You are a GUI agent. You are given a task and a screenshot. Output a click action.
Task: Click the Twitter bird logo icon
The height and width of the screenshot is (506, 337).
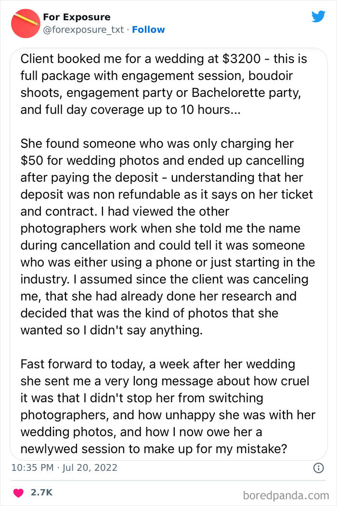pyautogui.click(x=318, y=16)
